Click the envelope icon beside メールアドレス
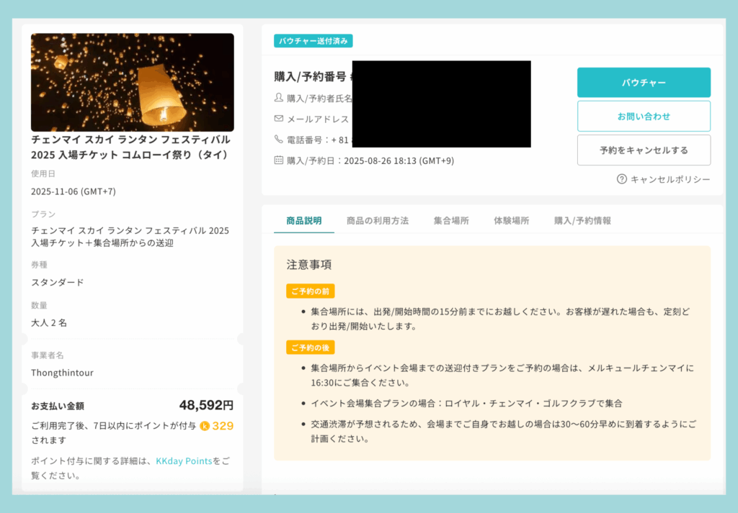 tap(279, 119)
